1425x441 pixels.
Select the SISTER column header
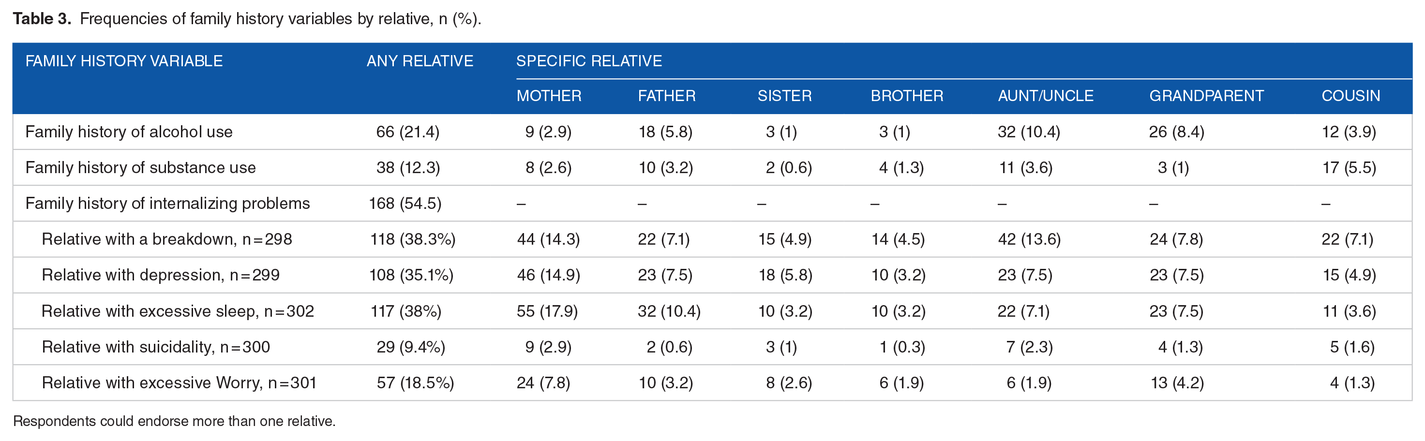point(784,96)
